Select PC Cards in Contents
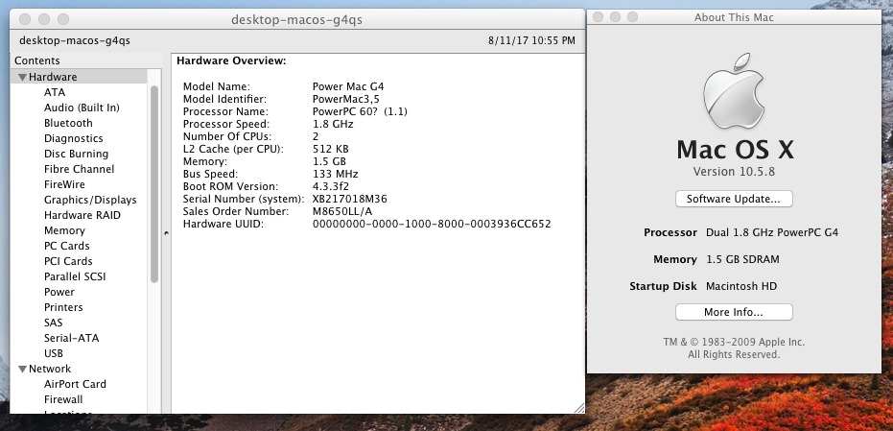 (66, 247)
